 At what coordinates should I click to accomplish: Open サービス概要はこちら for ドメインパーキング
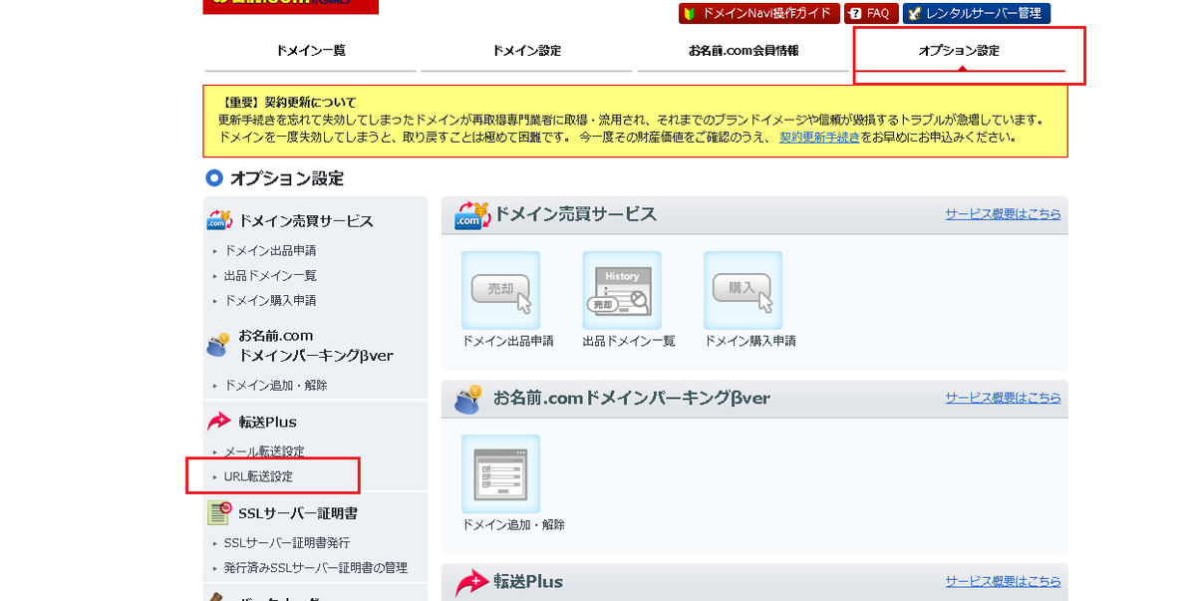coord(1003,398)
